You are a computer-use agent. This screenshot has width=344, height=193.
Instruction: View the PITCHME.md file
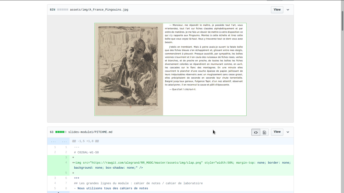(277, 132)
